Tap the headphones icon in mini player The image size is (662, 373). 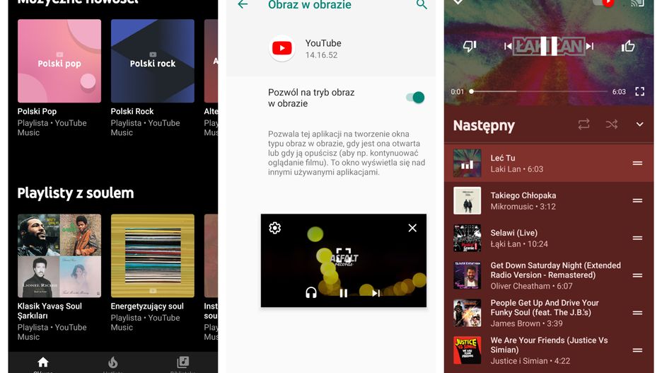[x=311, y=292]
